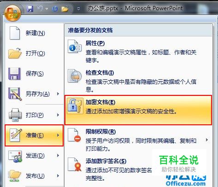Click the Redo/Repeat blue circular icon
The height and width of the screenshot is (187, 218).
(x=55, y=9)
